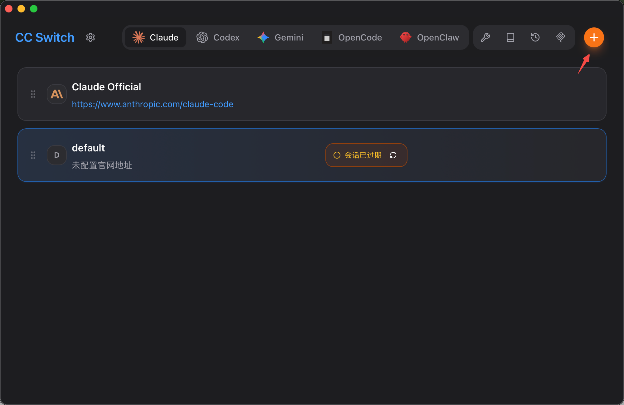The height and width of the screenshot is (405, 624).
Task: Open the OpenCode tab
Action: [x=352, y=37]
